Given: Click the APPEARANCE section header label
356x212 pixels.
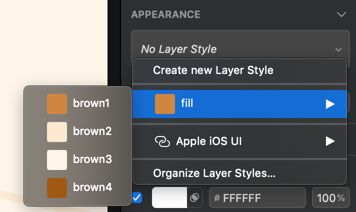Looking at the screenshot, I should click(165, 14).
